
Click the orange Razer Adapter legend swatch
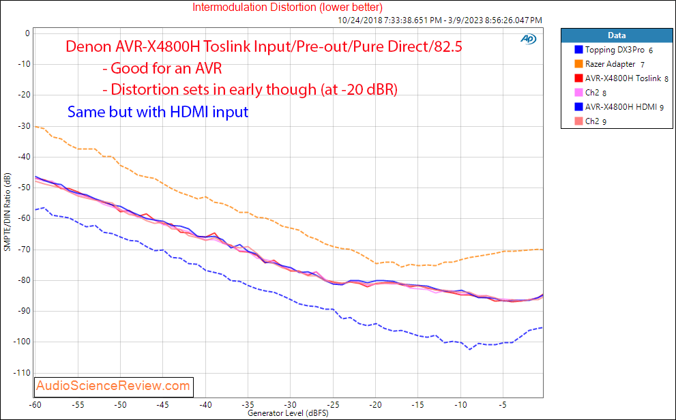tap(578, 64)
